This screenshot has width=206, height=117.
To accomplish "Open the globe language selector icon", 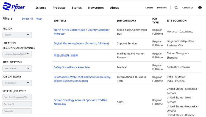I will pos(200,8).
